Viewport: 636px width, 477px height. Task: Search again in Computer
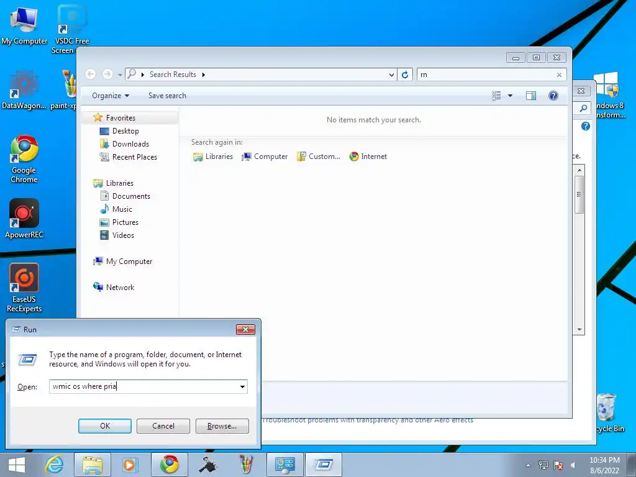[265, 157]
